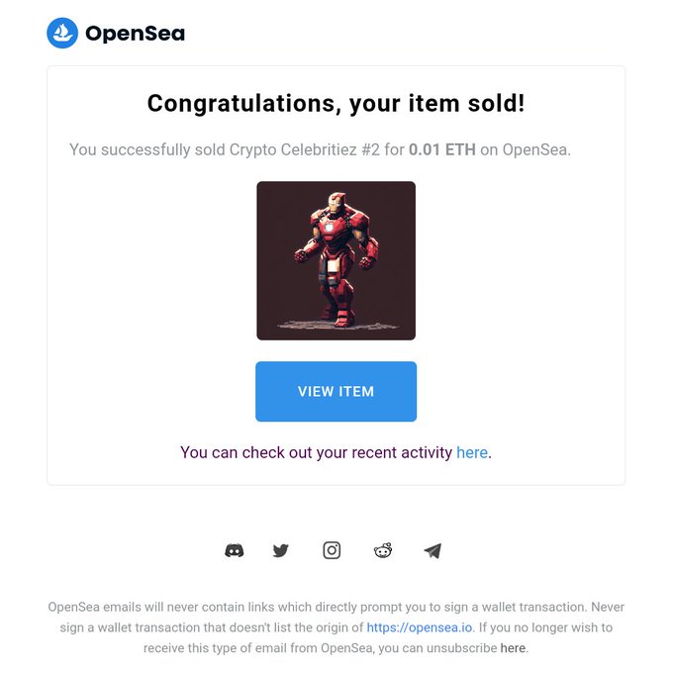
Task: Visit the Instagram icon link
Action: [332, 550]
